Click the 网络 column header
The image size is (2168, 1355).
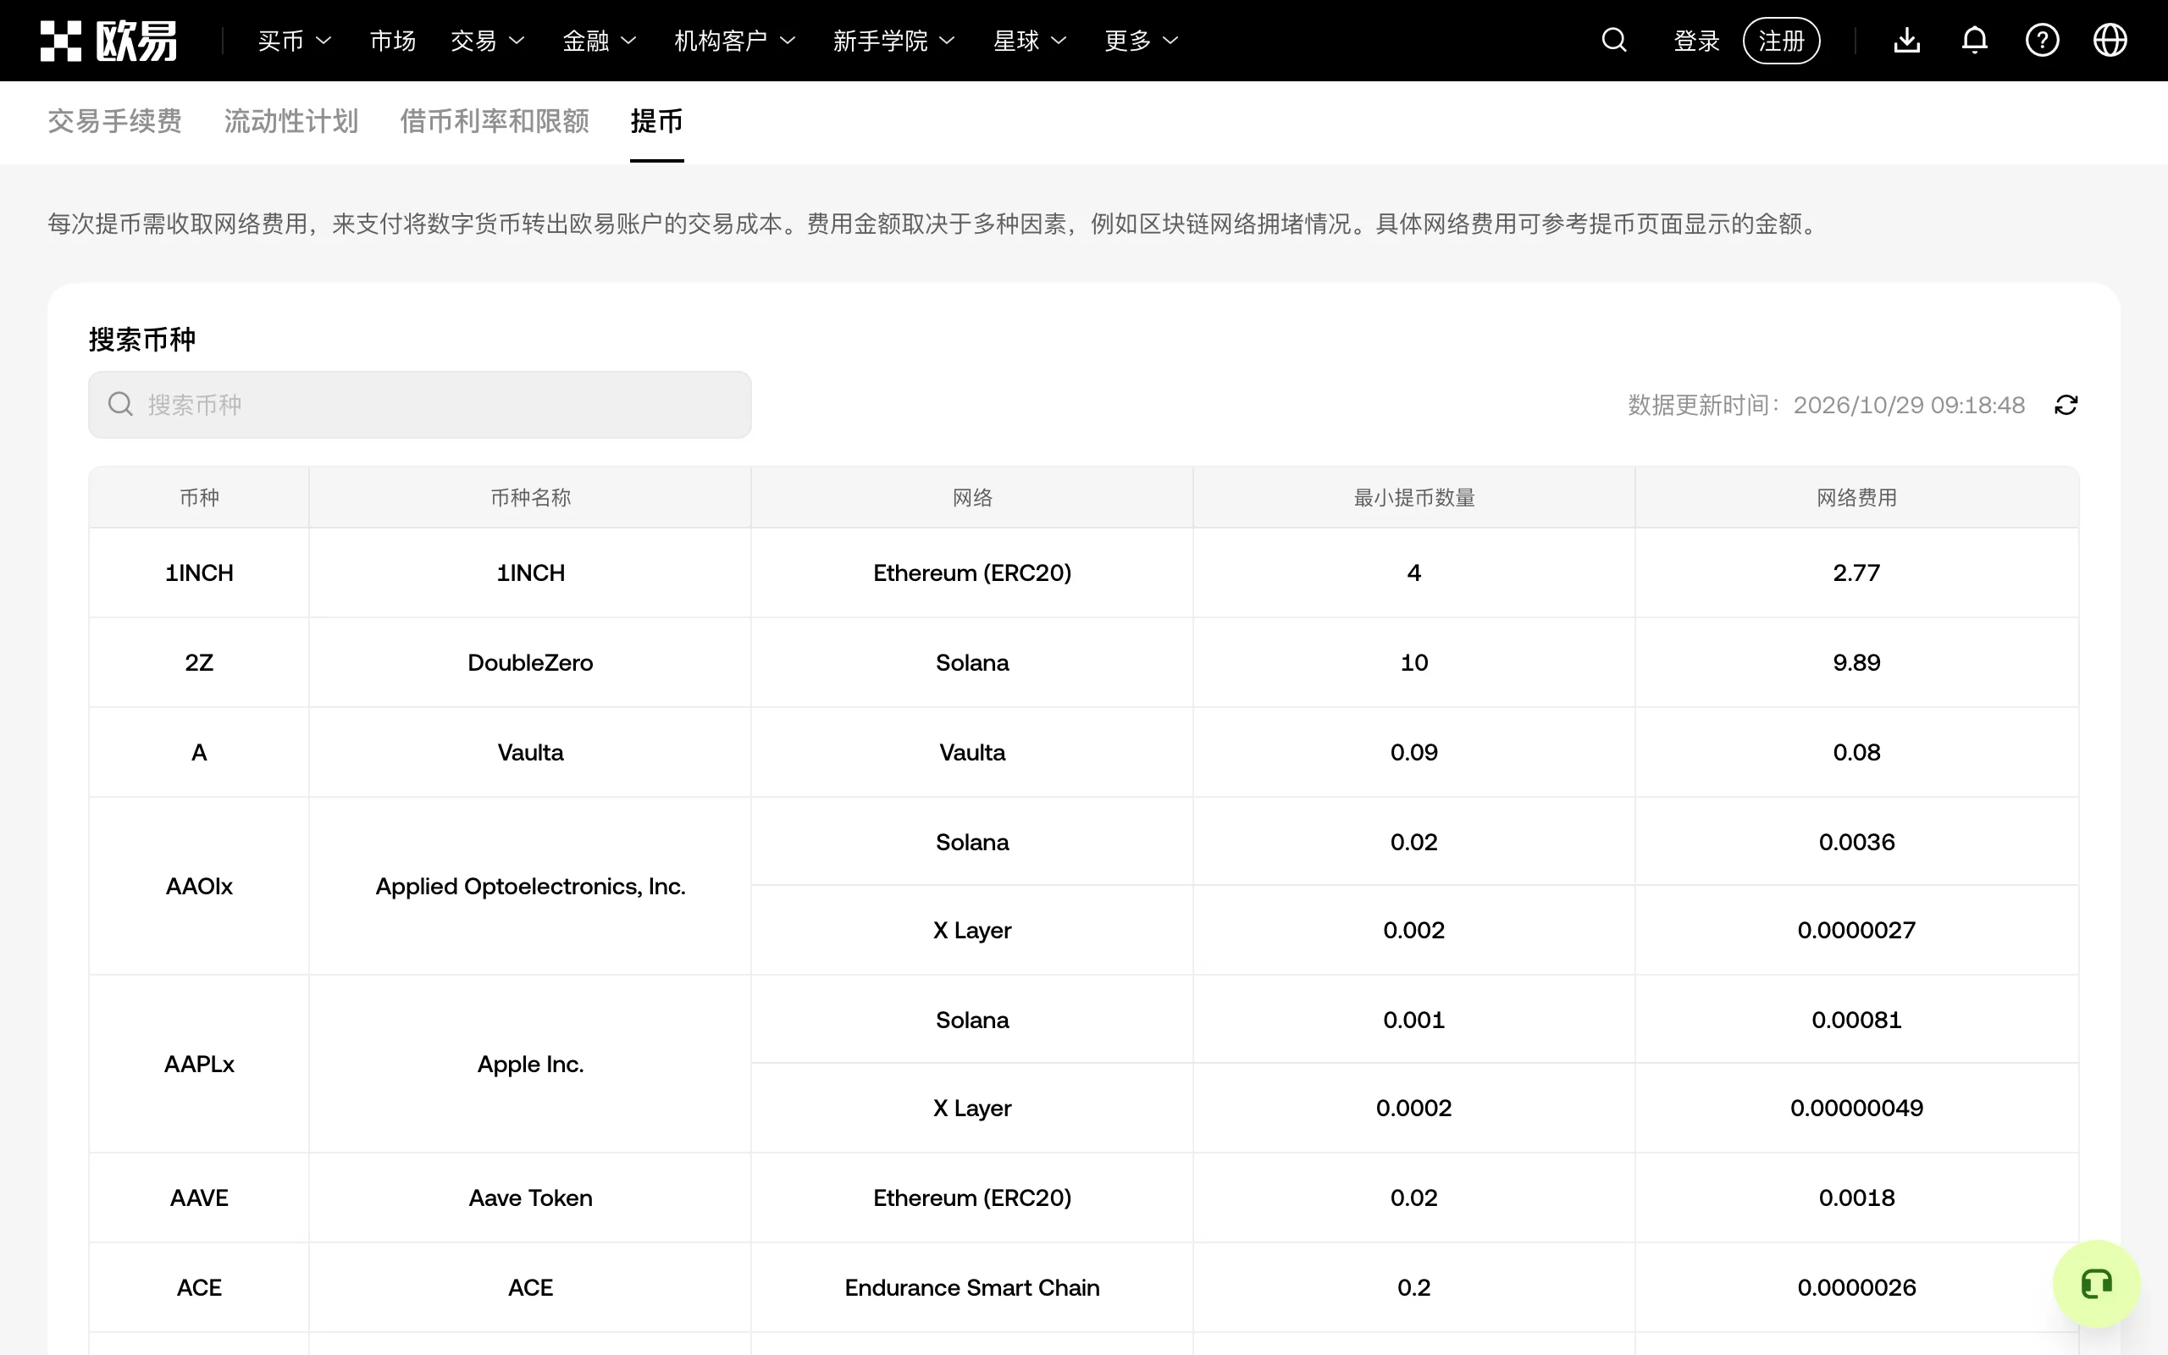click(972, 497)
